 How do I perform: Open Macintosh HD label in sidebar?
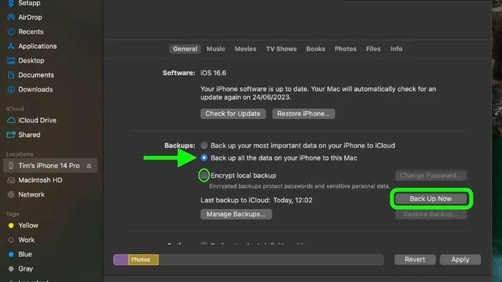coord(40,180)
